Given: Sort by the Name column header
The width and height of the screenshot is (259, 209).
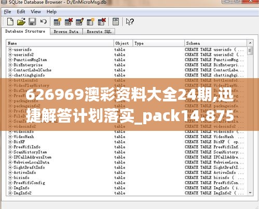Looking at the screenshot, I should point(60,43).
